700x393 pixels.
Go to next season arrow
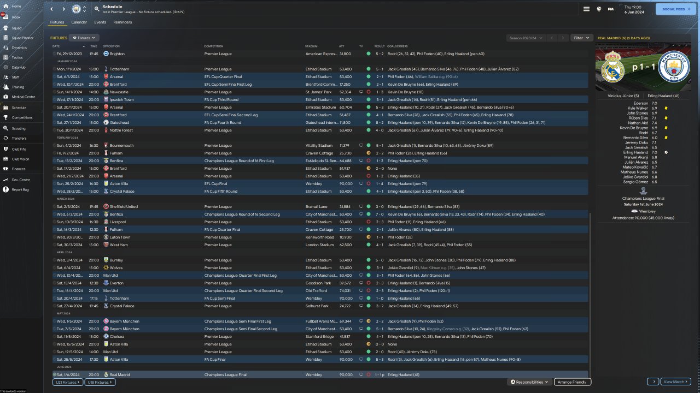[x=563, y=38]
